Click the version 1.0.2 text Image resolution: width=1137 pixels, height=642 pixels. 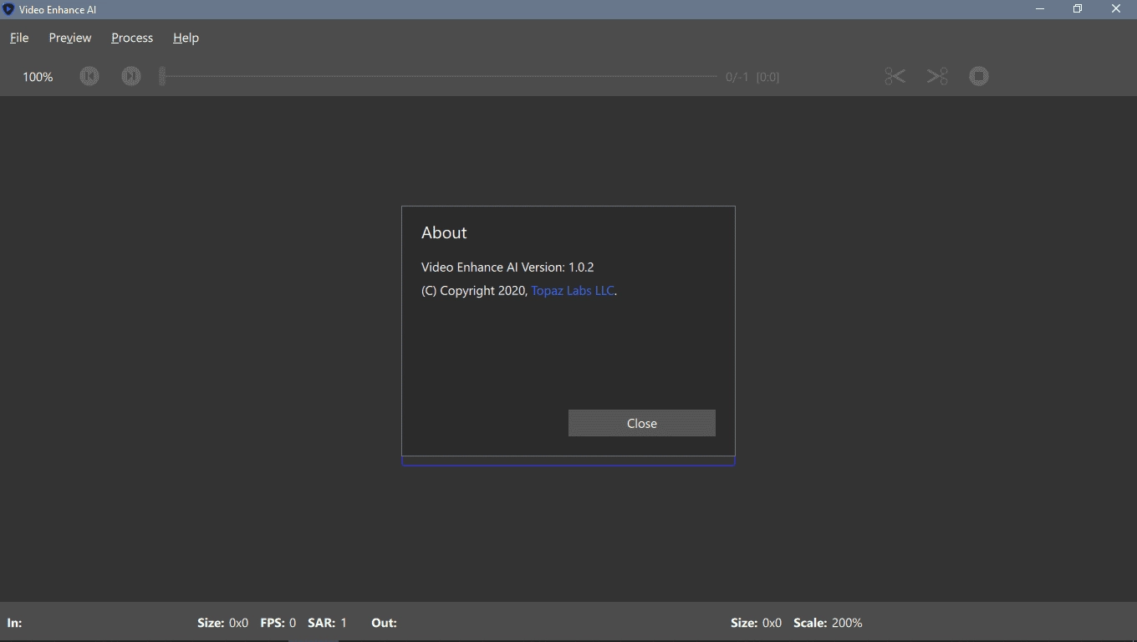(581, 267)
